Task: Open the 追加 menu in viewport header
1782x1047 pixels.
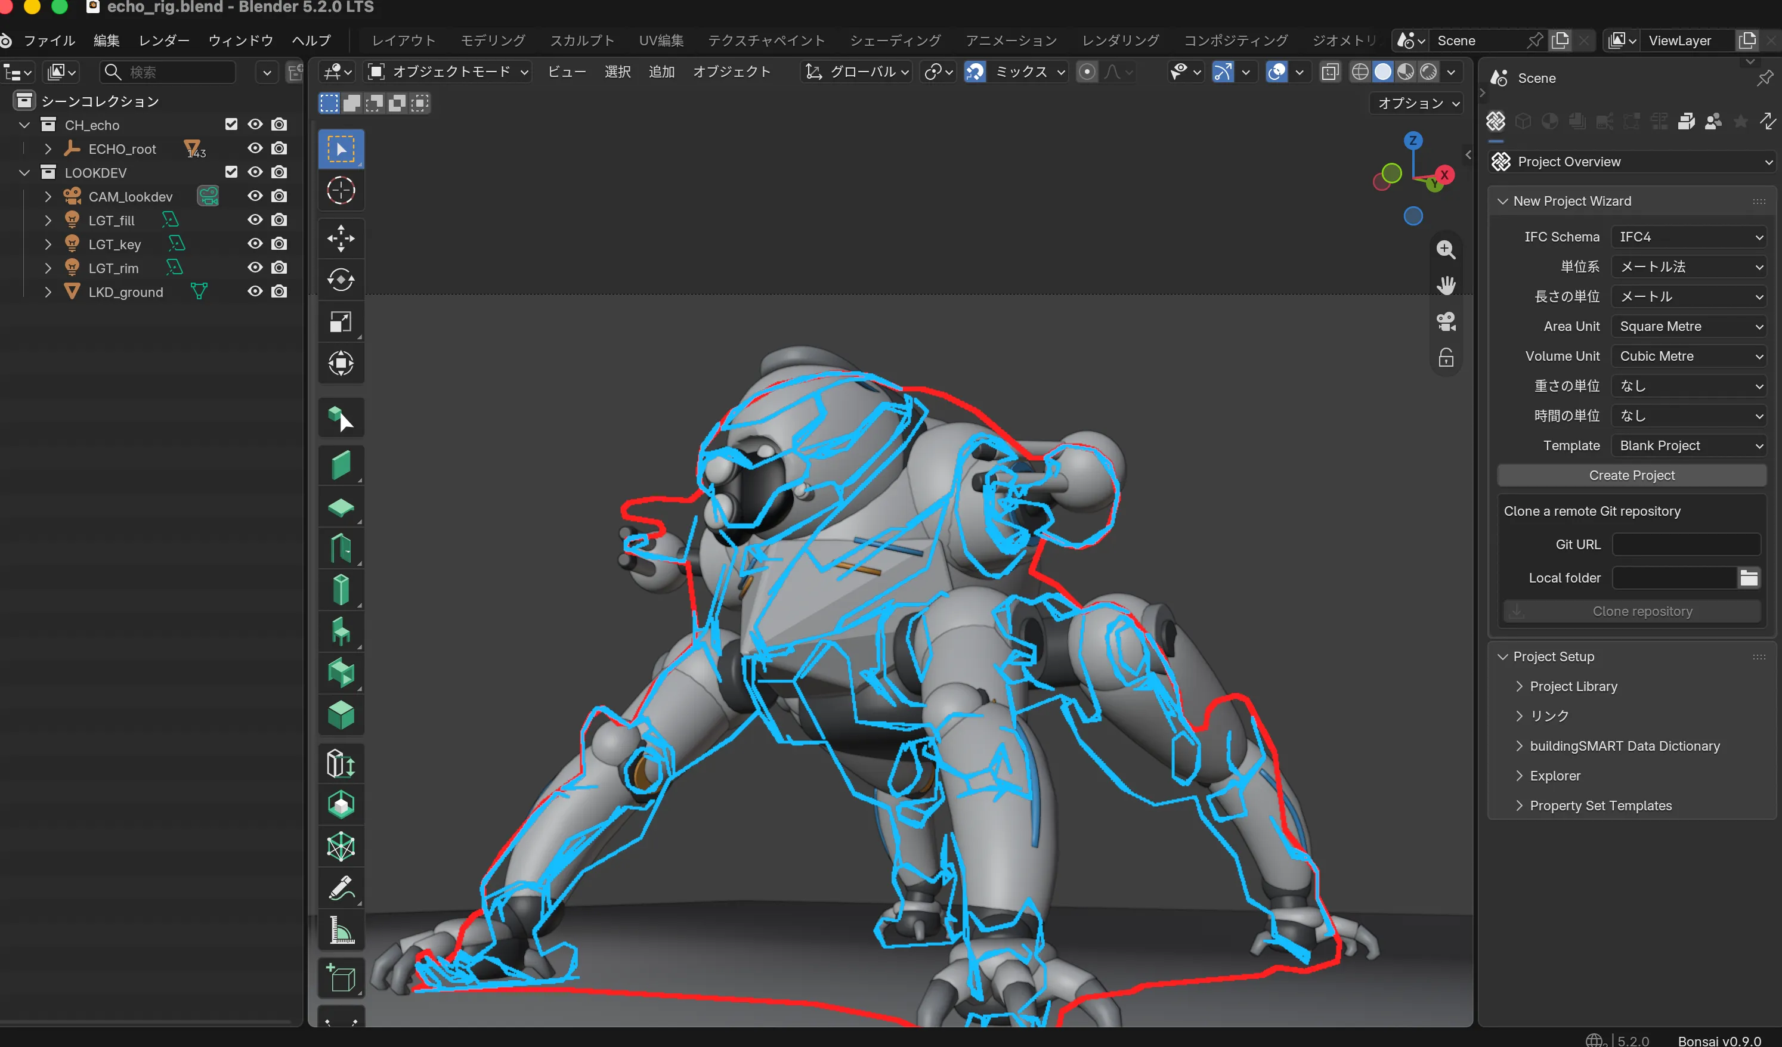Action: click(x=662, y=72)
